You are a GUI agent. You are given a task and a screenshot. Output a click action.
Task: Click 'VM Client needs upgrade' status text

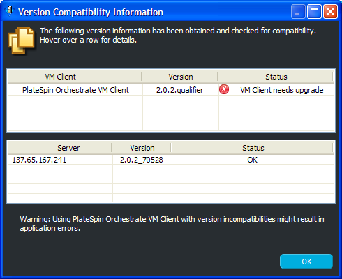pyautogui.click(x=282, y=90)
